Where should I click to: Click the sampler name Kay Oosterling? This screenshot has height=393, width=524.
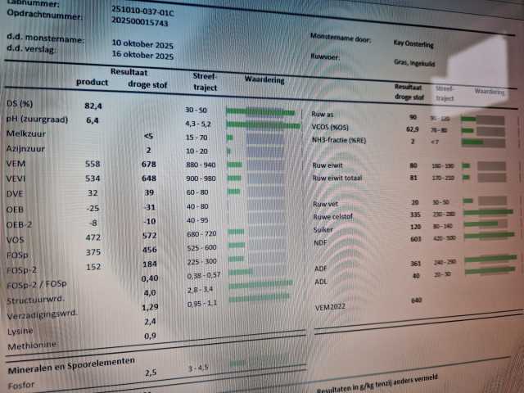(413, 43)
